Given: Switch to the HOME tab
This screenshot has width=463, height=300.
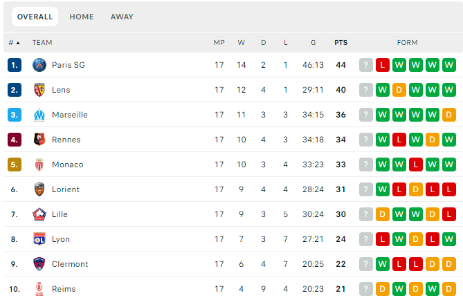Looking at the screenshot, I should (x=82, y=17).
